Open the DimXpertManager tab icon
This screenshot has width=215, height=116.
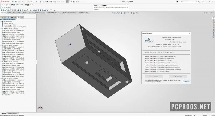pyautogui.click(x=12, y=17)
